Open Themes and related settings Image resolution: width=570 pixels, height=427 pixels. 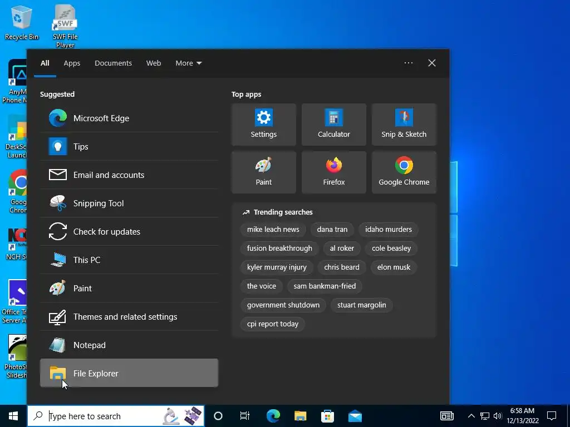pyautogui.click(x=129, y=316)
